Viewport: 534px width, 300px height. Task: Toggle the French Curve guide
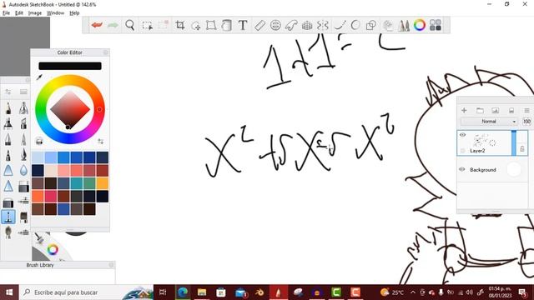coord(291,25)
